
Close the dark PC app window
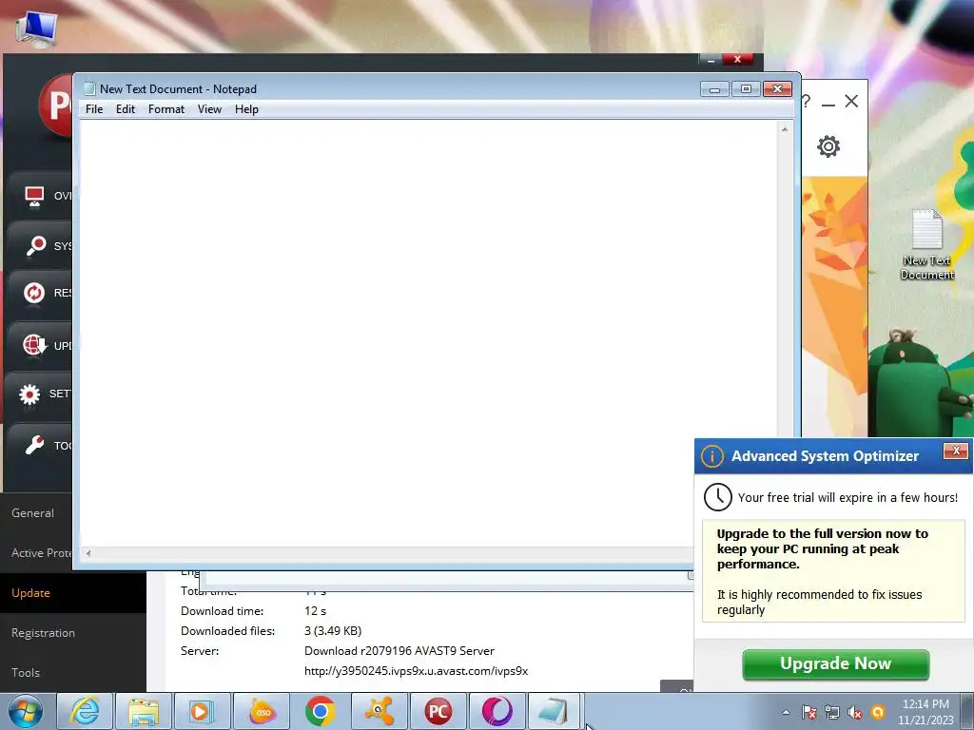(737, 59)
